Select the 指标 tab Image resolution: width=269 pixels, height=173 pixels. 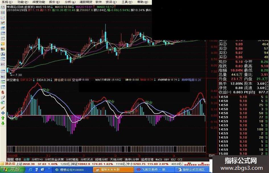tap(11, 159)
